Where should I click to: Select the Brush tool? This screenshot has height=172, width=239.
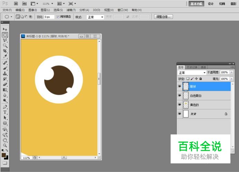5,68
